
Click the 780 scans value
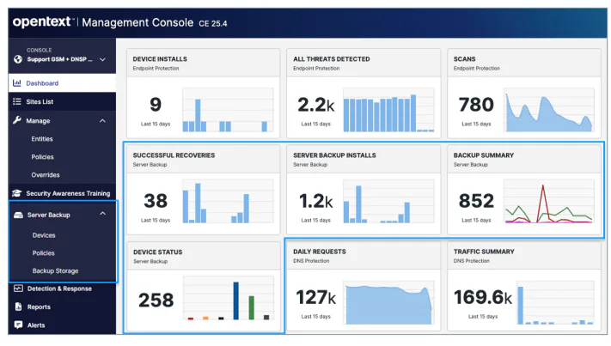[x=476, y=104]
